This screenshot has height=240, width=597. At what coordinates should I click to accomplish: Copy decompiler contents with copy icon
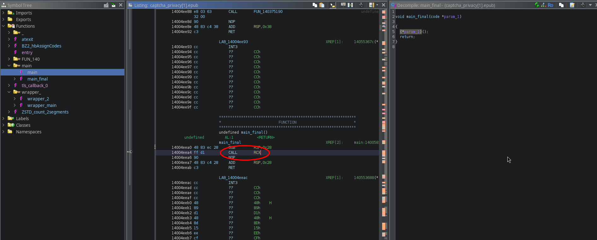pyautogui.click(x=561, y=5)
